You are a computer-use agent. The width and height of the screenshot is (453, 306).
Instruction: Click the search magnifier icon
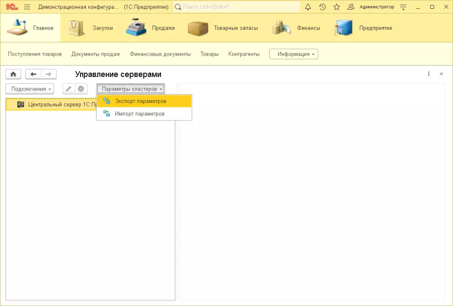pos(178,7)
